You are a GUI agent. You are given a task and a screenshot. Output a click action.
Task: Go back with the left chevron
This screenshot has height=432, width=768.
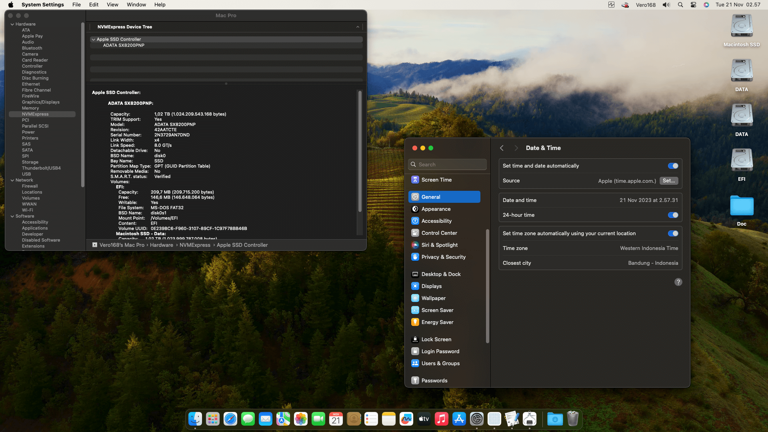[x=502, y=148]
